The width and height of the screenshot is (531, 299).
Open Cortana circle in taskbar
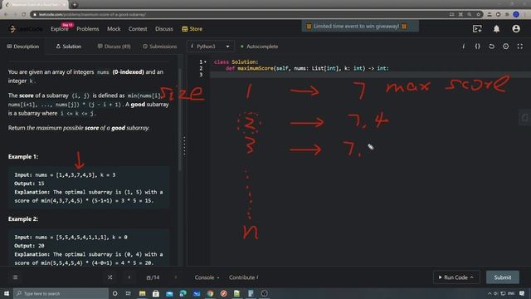pos(114,293)
